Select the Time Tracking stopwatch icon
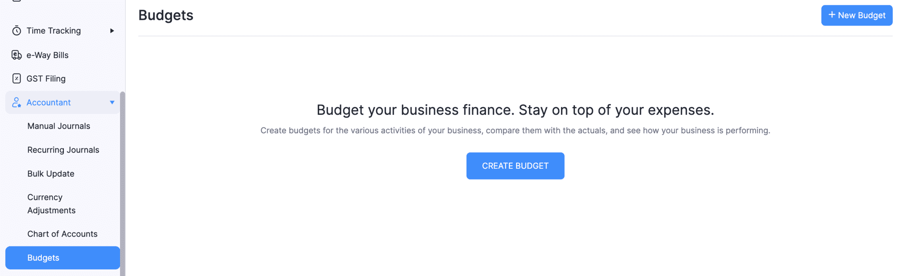Screen dimensions: 899x276 pos(16,31)
